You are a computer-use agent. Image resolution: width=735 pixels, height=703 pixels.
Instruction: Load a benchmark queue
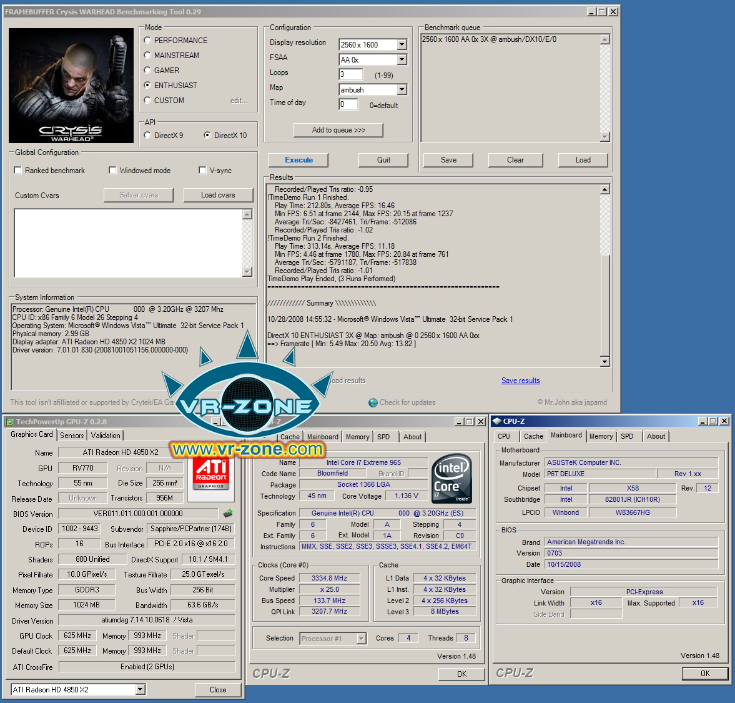click(583, 160)
